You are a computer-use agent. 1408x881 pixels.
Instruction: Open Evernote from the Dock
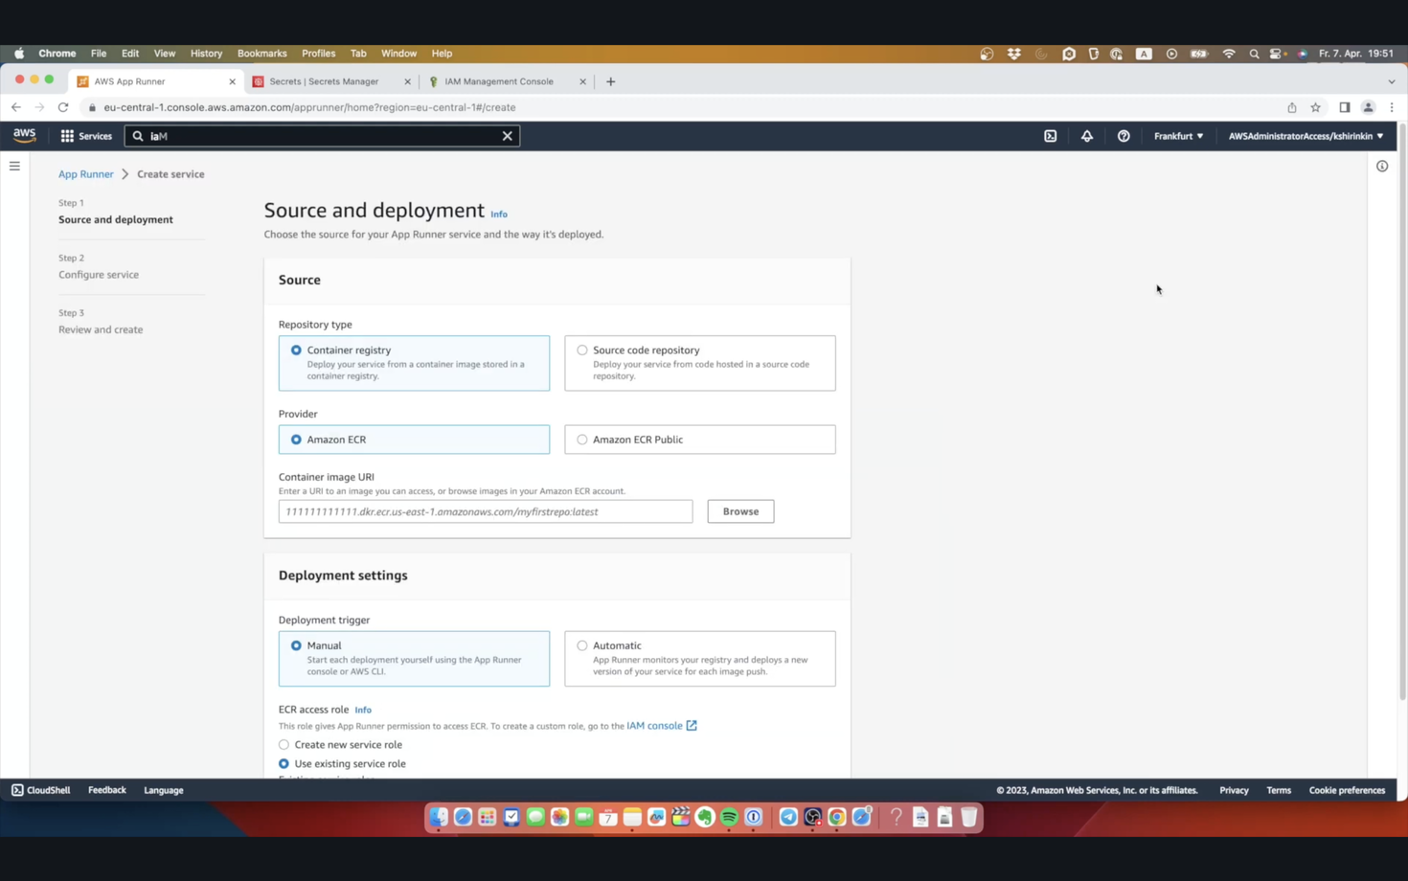click(705, 817)
